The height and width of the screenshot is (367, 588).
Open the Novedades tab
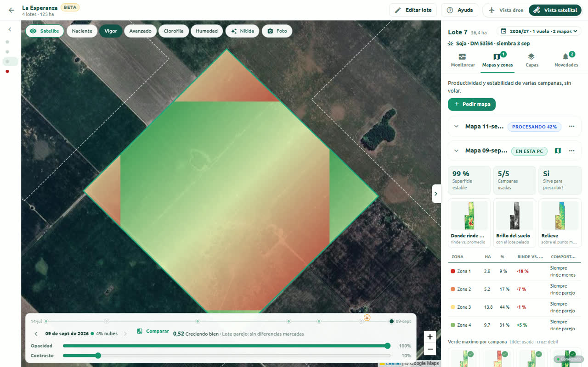[566, 60]
